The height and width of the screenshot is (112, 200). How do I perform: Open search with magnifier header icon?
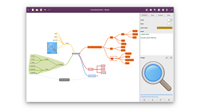155,10
